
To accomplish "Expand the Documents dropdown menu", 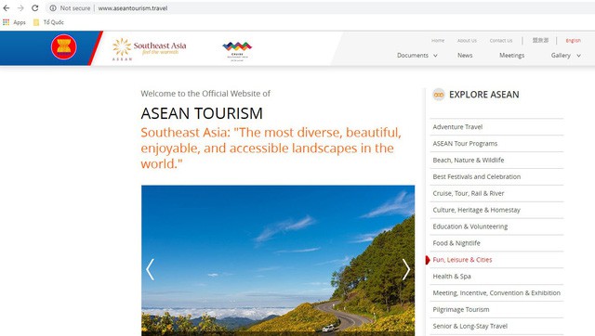I will pos(417,56).
